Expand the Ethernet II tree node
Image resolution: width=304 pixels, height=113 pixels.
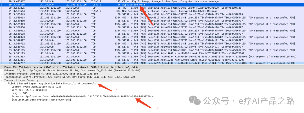point(3,71)
